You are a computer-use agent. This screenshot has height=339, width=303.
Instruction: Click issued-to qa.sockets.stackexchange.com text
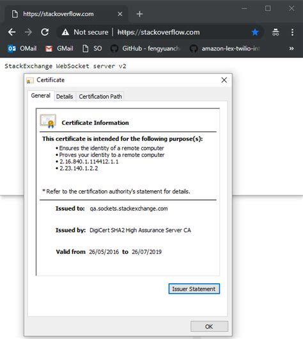[x=128, y=209]
